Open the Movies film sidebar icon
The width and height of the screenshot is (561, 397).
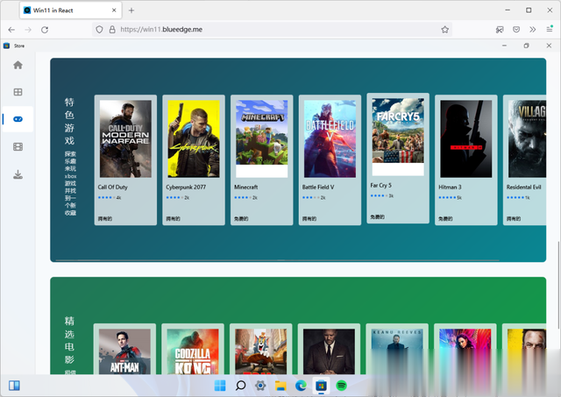(x=18, y=146)
